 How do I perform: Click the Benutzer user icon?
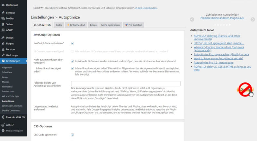3,49
